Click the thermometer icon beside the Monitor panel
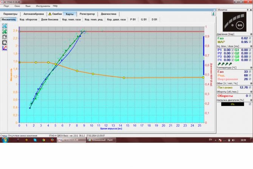 [214, 14]
